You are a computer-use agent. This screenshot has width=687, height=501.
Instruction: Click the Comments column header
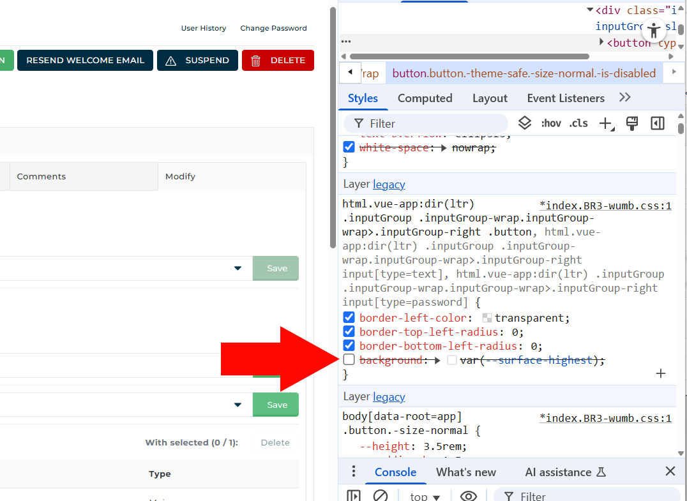pos(84,177)
